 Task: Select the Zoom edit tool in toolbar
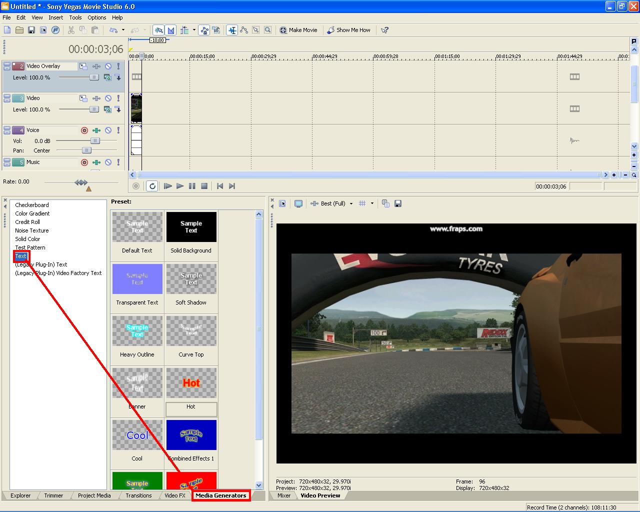(x=268, y=30)
